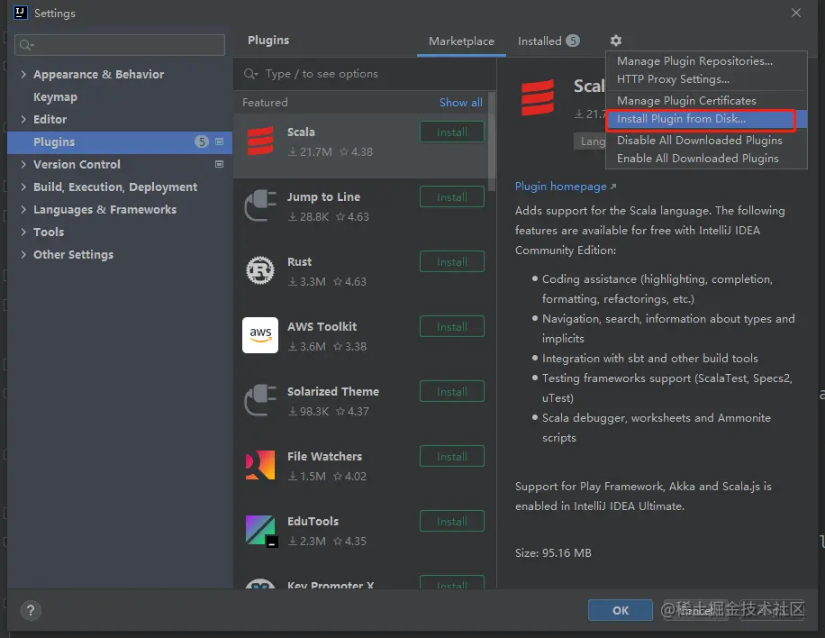Viewport: 825px width, 638px height.
Task: Click the settings search magnifier icon
Action: tap(26, 45)
